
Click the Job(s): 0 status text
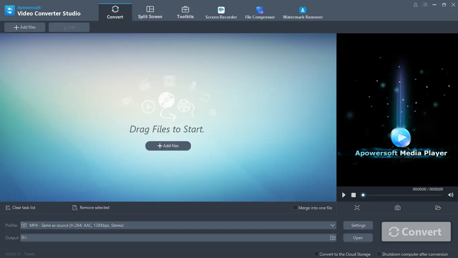pos(12,254)
